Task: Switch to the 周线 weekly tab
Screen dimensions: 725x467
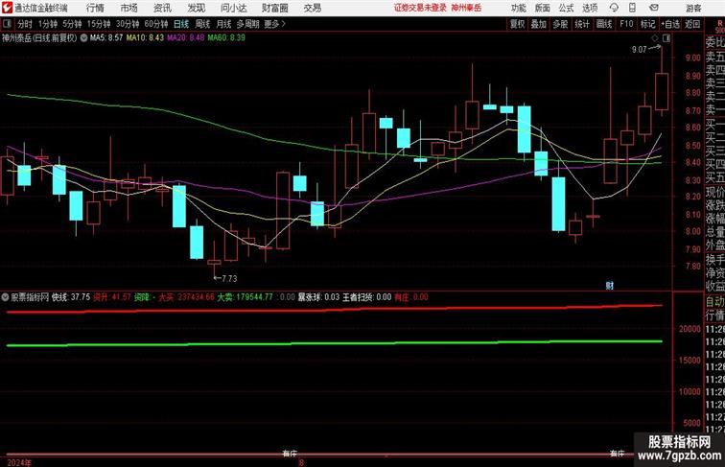Action: tap(202, 24)
